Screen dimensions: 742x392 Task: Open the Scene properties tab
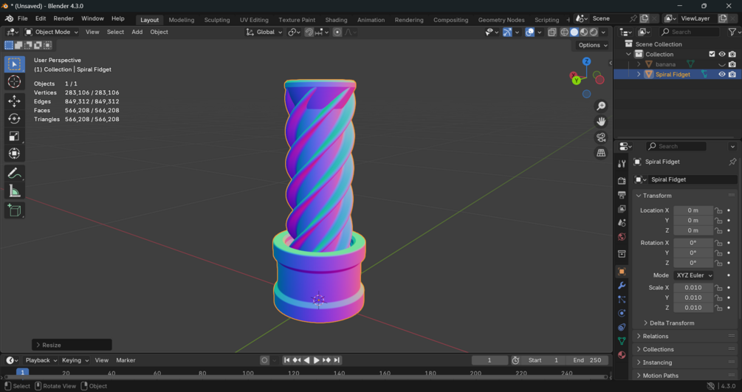pyautogui.click(x=622, y=222)
